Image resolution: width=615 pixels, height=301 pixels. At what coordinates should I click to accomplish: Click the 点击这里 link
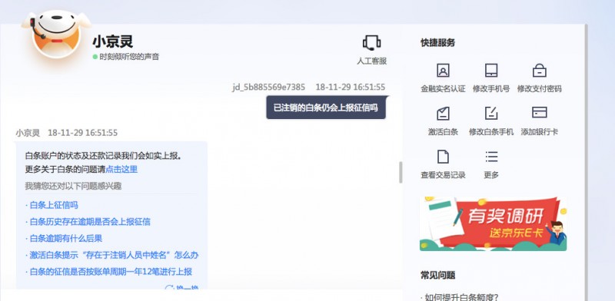121,169
